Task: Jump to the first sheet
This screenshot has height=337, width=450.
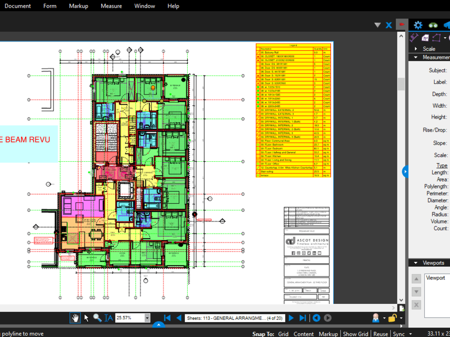Action: [x=167, y=318]
